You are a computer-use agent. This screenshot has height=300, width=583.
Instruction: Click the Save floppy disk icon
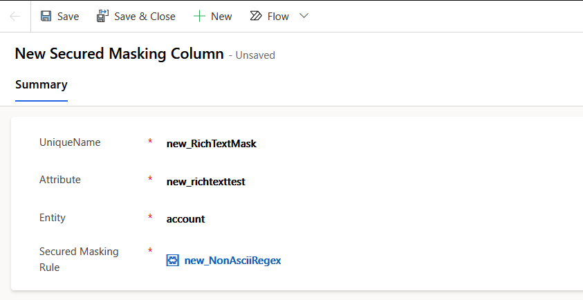[46, 16]
